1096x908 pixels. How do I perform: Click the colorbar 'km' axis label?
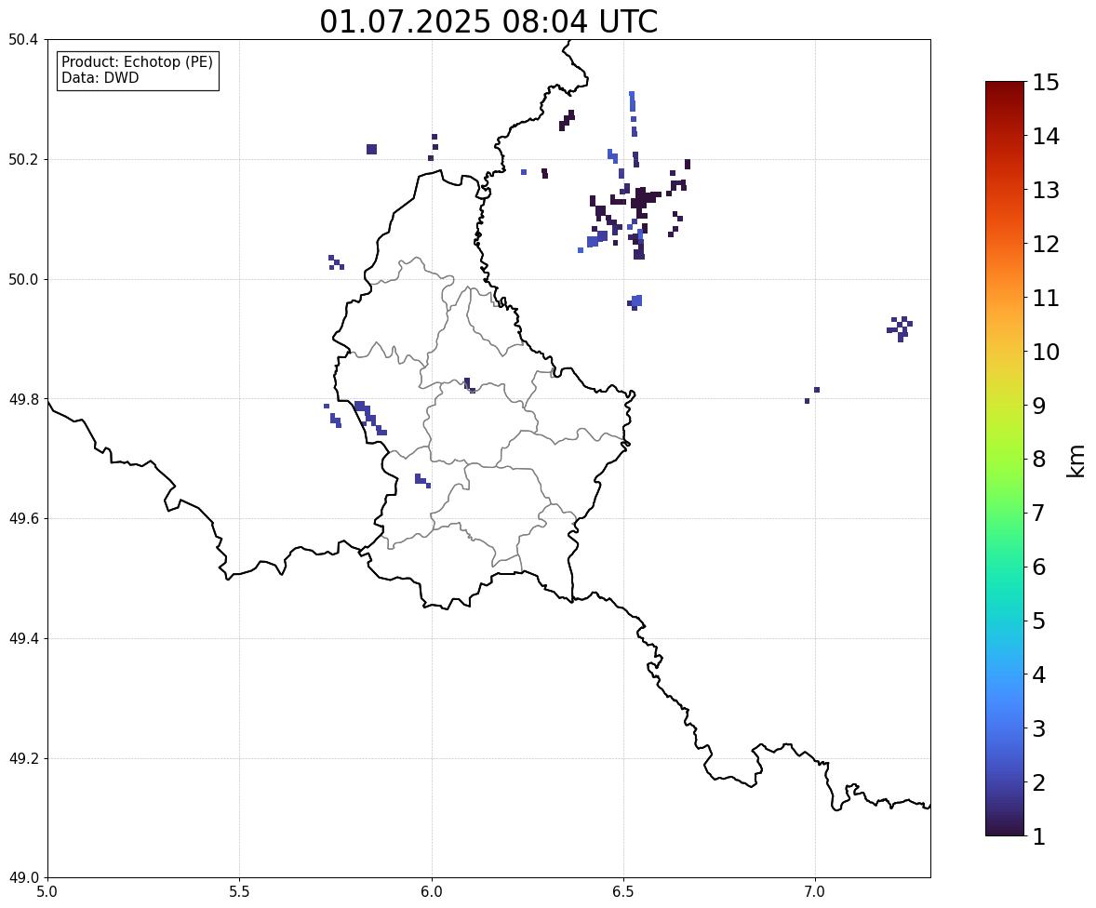point(1076,461)
